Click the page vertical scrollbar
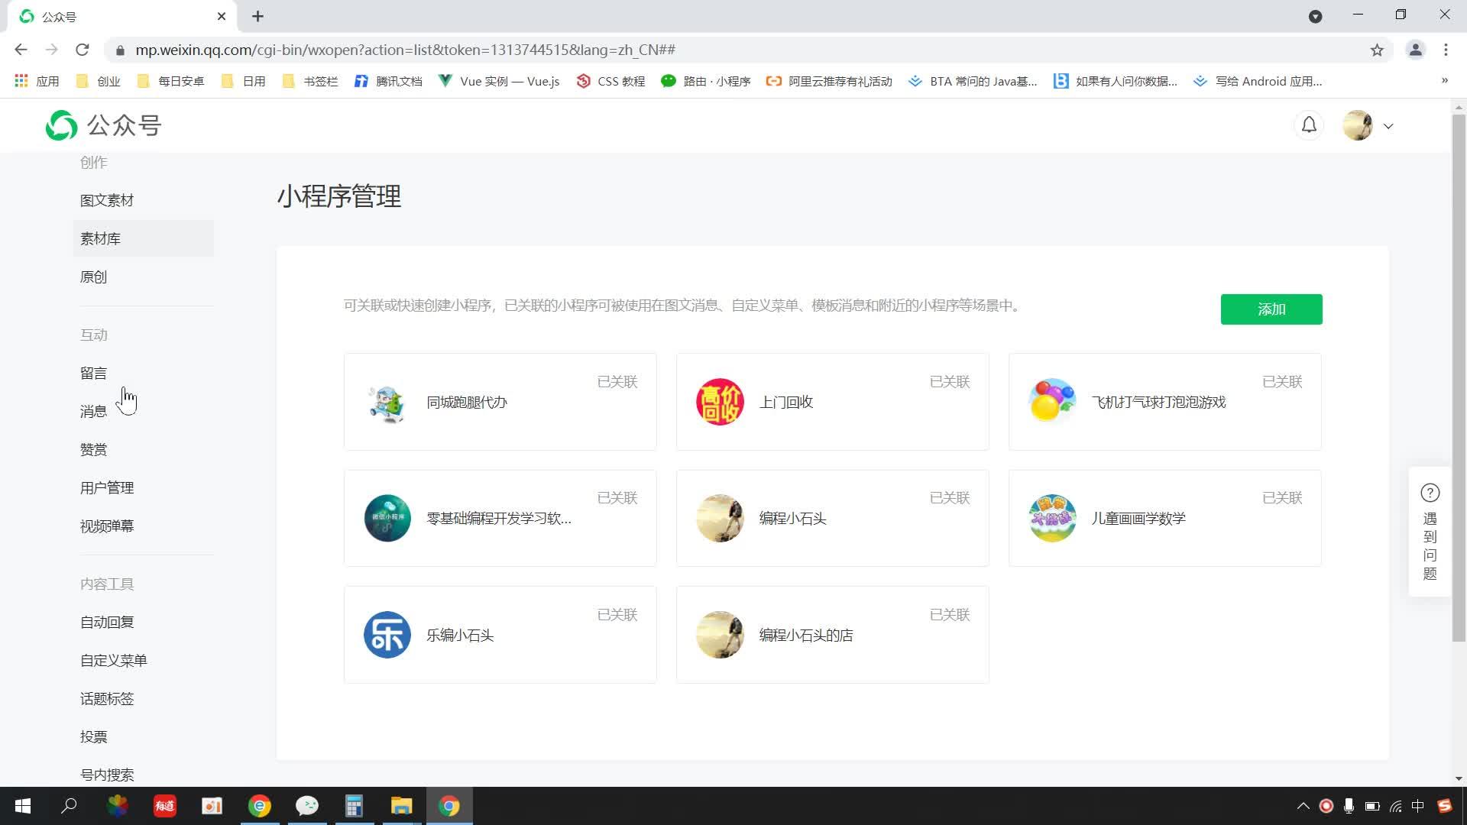This screenshot has height=825, width=1467. point(1459,377)
